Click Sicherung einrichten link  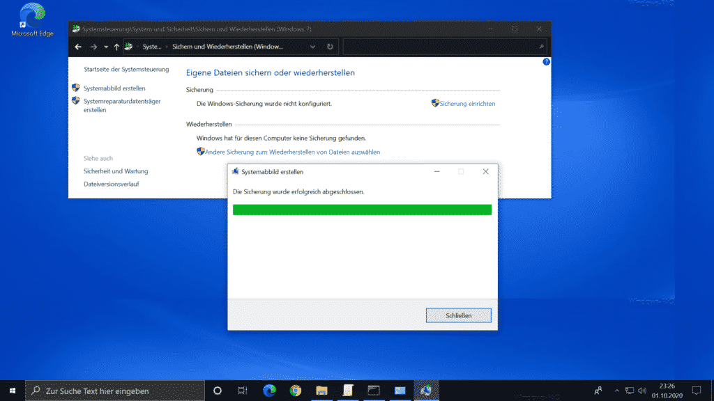coord(467,104)
